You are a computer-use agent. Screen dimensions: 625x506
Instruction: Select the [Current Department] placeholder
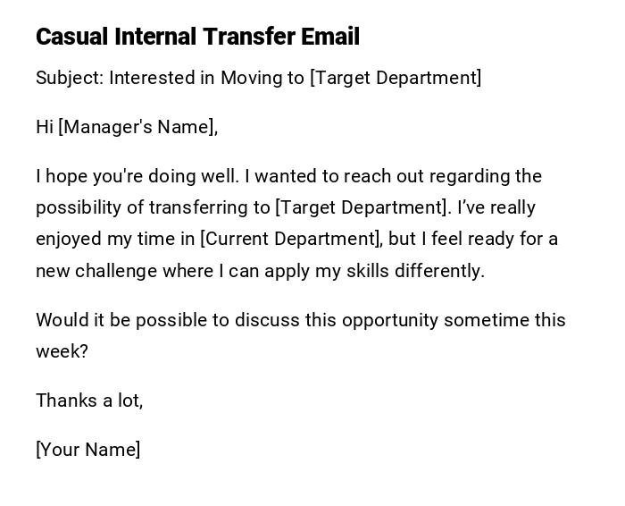pos(291,239)
